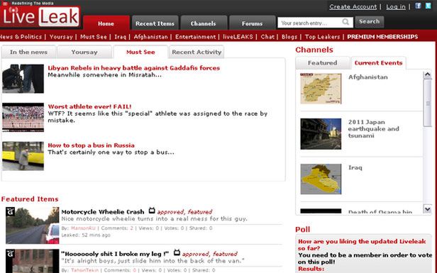Show the Current Events channels tab
437x273 pixels.
tap(379, 63)
